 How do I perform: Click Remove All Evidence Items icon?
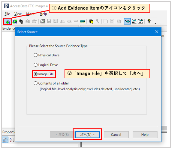[34, 21]
